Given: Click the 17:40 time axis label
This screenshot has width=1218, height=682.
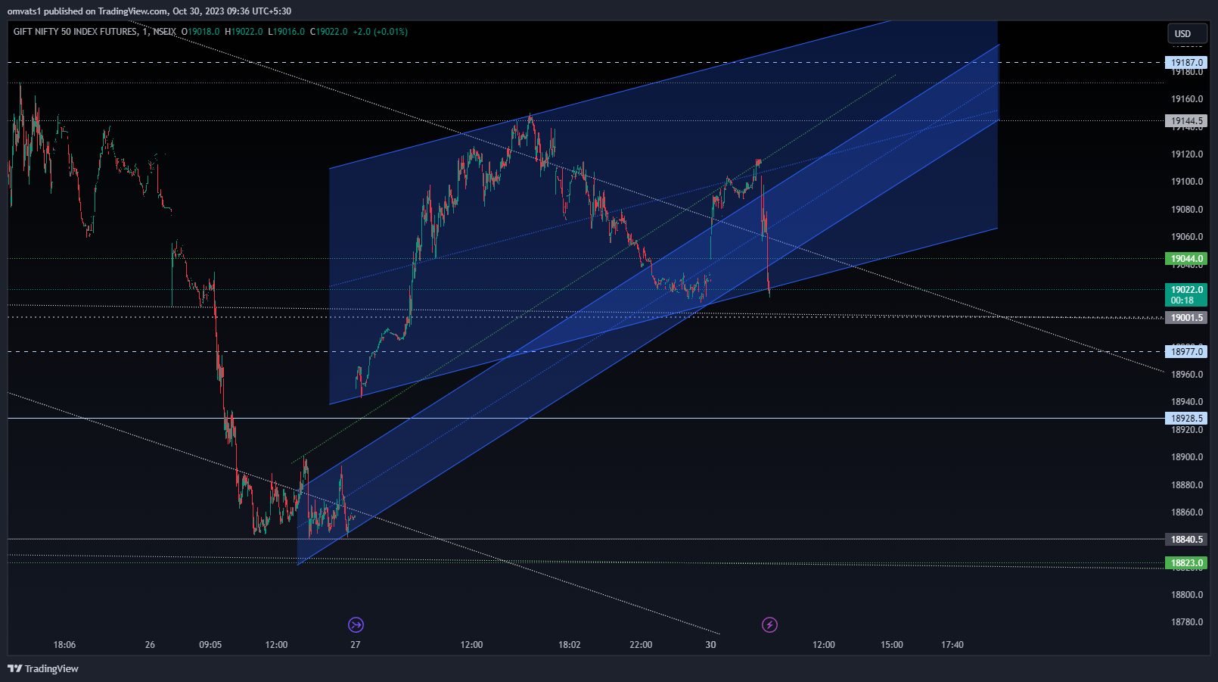Looking at the screenshot, I should (x=952, y=645).
